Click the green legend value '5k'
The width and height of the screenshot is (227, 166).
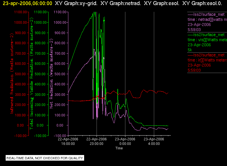tap(190, 50)
